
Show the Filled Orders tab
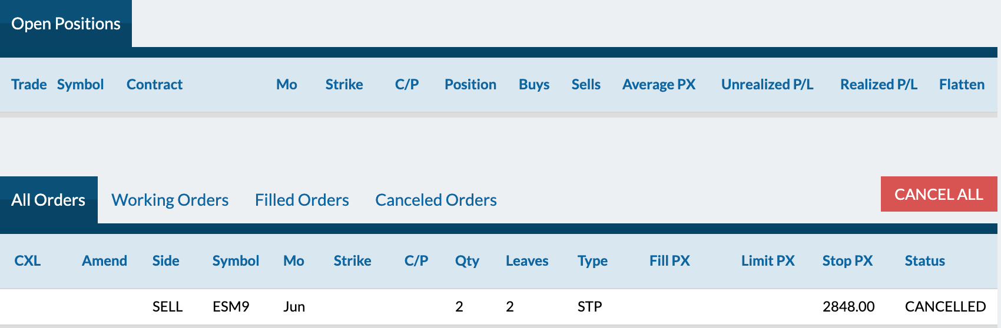tap(302, 200)
